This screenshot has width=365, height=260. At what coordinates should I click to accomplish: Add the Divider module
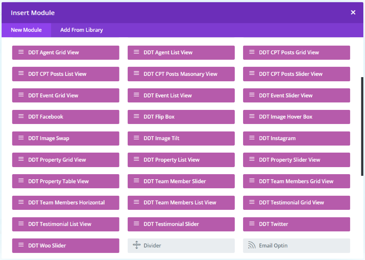click(181, 245)
